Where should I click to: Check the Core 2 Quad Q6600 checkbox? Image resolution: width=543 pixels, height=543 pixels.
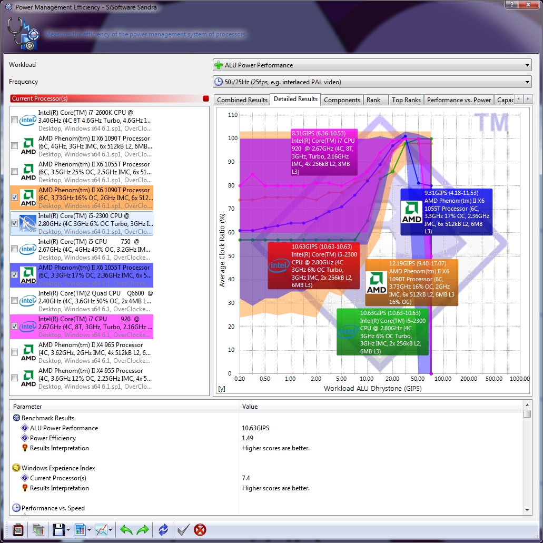15,301
